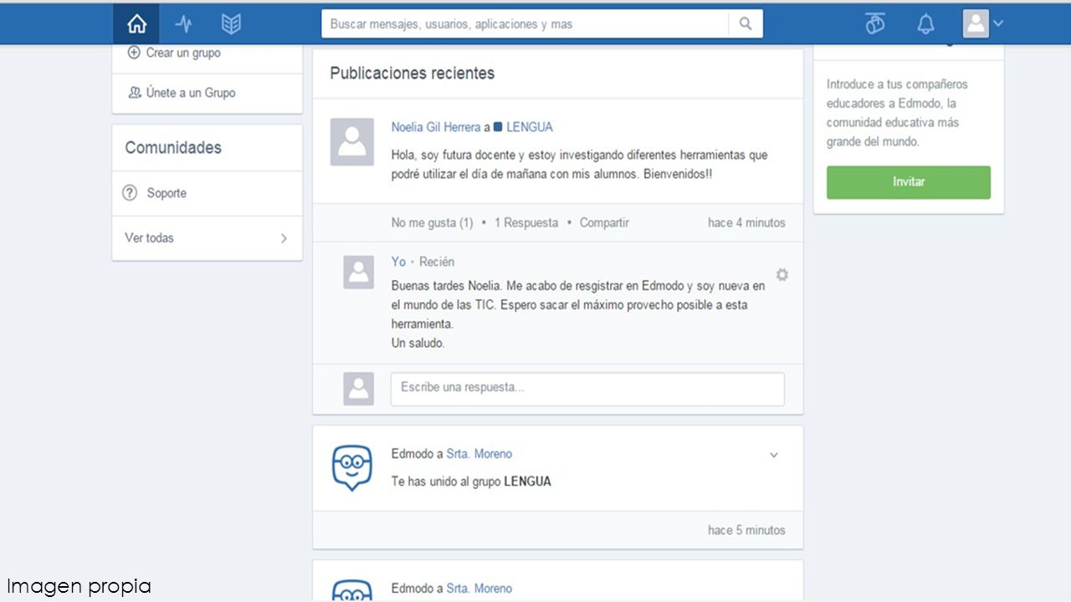
Task: Click the Soporte question mark icon
Action: [130, 193]
